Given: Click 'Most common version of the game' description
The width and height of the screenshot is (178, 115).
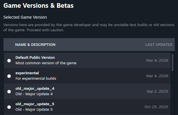Looking at the screenshot, I should pos(46,63).
